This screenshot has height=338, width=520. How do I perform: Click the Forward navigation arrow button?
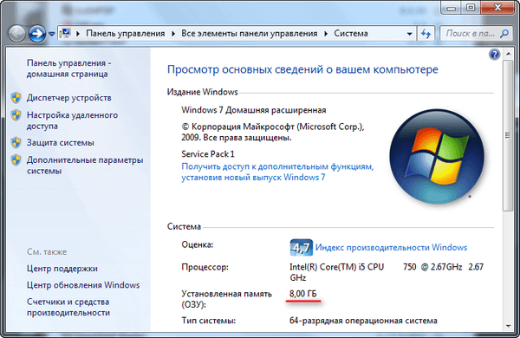click(37, 34)
